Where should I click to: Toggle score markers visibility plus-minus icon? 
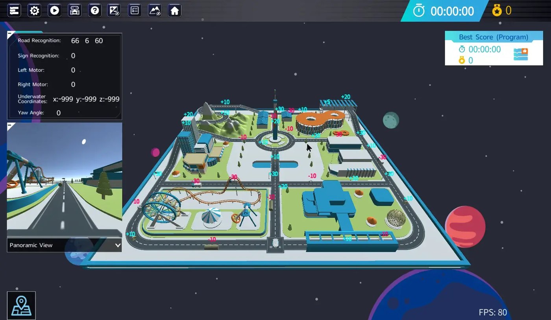pyautogui.click(x=115, y=10)
